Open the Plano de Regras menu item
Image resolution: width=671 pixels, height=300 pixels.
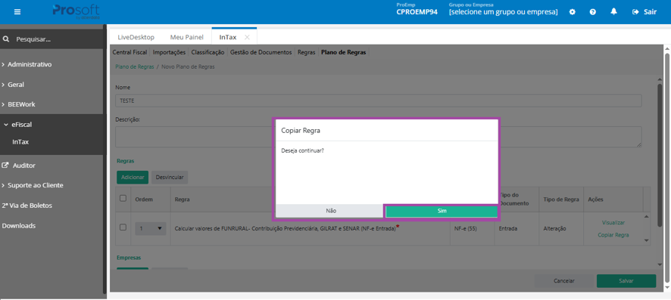(x=344, y=52)
